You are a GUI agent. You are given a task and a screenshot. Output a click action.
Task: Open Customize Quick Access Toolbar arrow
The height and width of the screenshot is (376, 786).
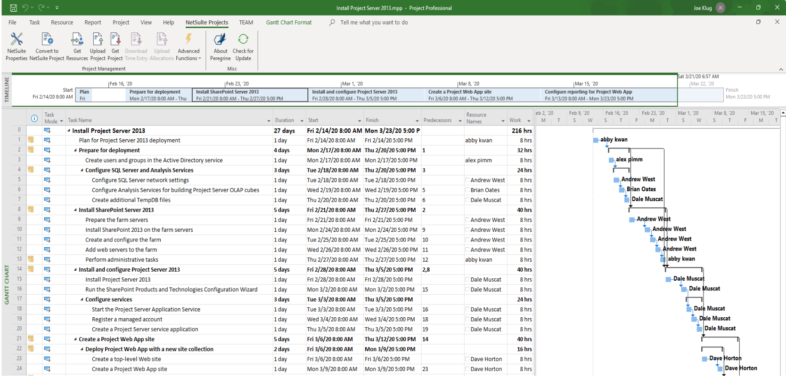57,8
